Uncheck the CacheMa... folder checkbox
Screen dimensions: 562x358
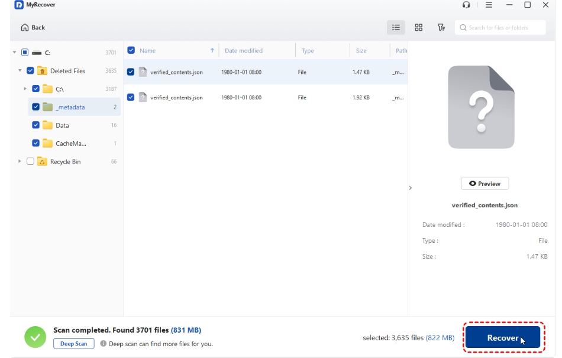[x=35, y=143]
